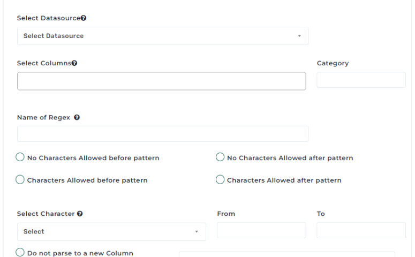The height and width of the screenshot is (257, 415).
Task: Select No Characters Allowed after pattern
Action: (x=220, y=157)
